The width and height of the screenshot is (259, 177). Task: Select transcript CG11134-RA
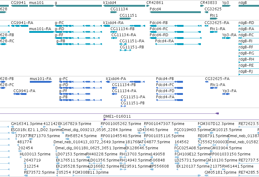pos(114,38)
